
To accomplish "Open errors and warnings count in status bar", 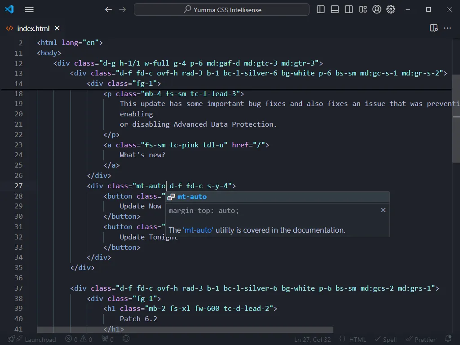I will pos(79,340).
